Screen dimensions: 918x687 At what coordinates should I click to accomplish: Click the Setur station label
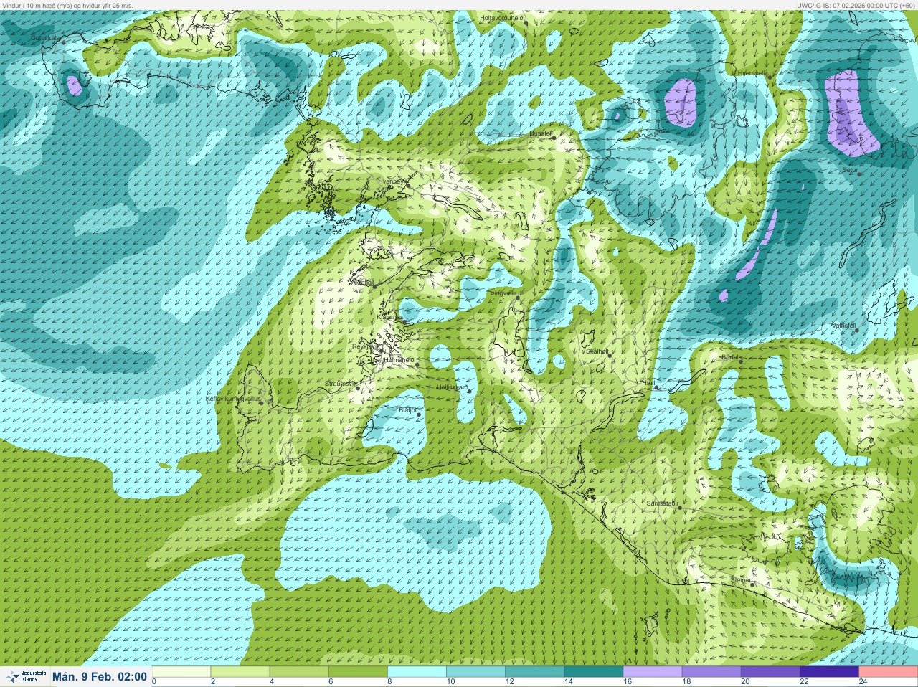[850, 170]
